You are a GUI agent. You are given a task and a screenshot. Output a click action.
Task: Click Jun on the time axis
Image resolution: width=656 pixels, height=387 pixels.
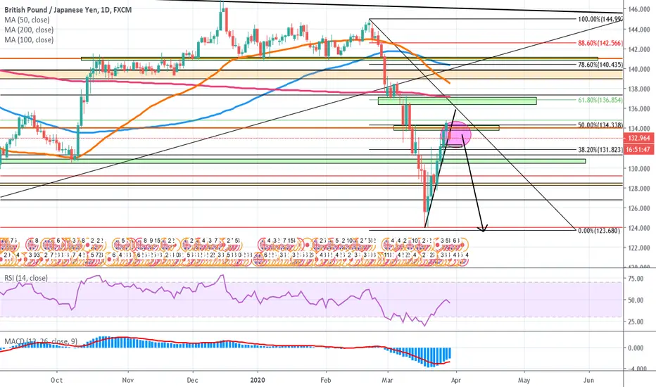tap(588, 380)
